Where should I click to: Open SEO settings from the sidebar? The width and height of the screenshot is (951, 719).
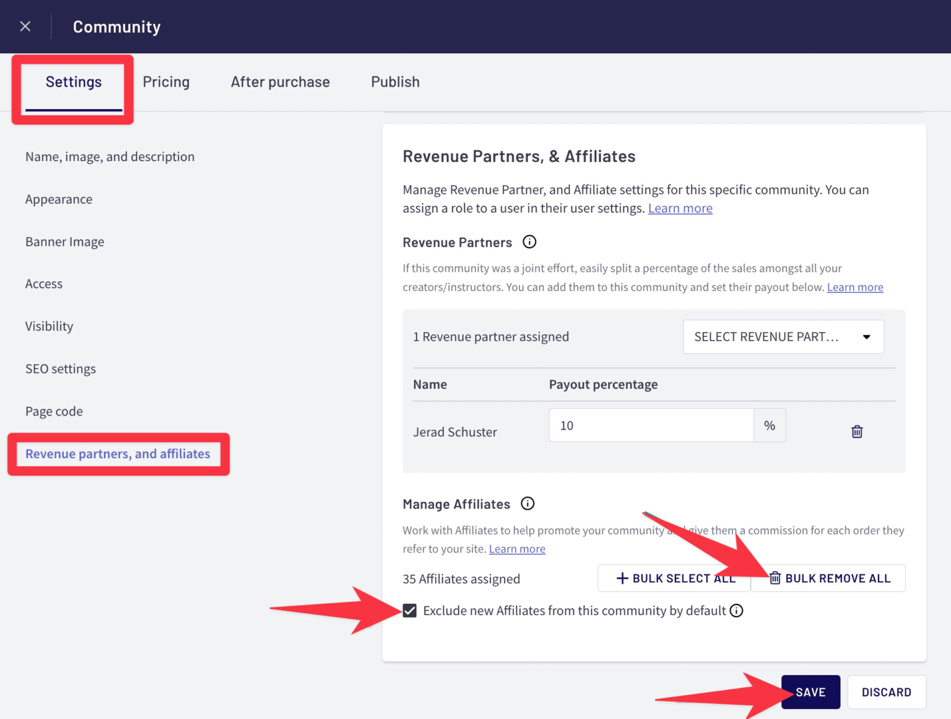[x=61, y=368]
